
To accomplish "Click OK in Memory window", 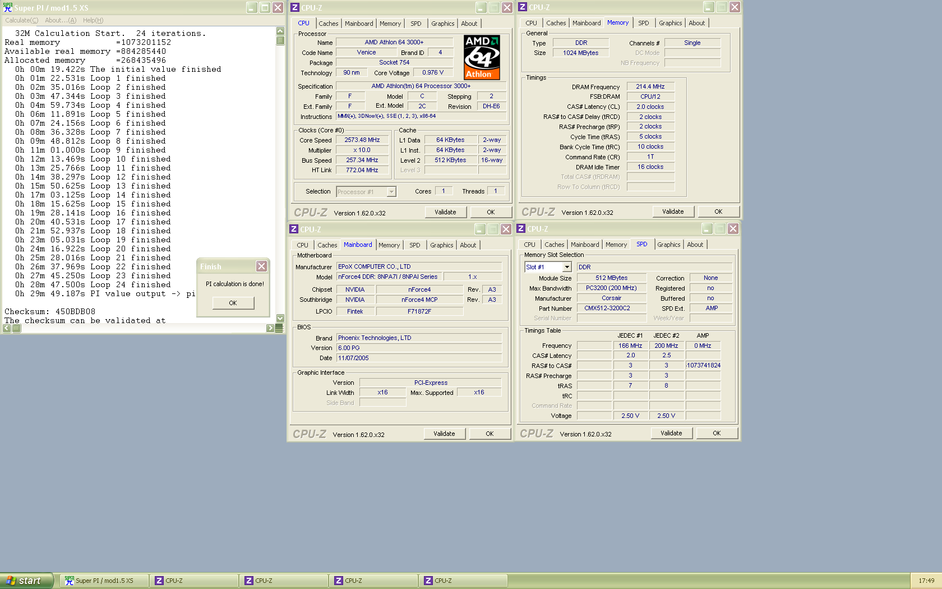I will click(718, 211).
